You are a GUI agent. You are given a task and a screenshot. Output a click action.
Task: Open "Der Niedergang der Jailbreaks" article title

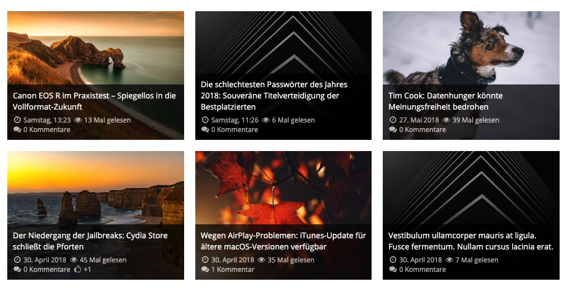90,241
